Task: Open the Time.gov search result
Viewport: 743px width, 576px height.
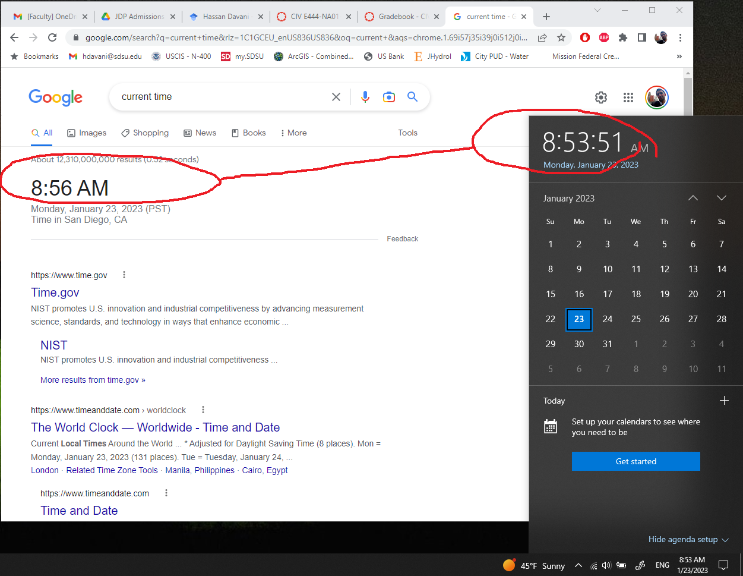Action: [55, 292]
